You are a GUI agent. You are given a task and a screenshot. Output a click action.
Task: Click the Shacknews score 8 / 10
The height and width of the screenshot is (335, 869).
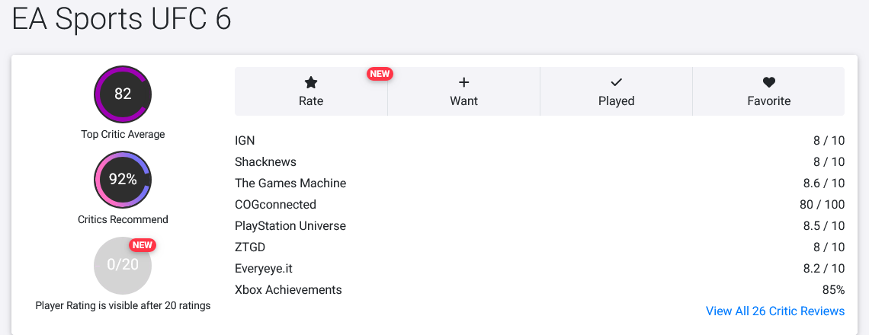(x=829, y=161)
